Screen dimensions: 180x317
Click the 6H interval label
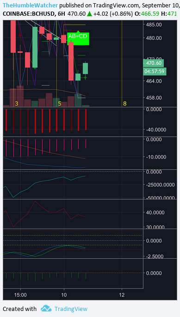click(x=61, y=14)
